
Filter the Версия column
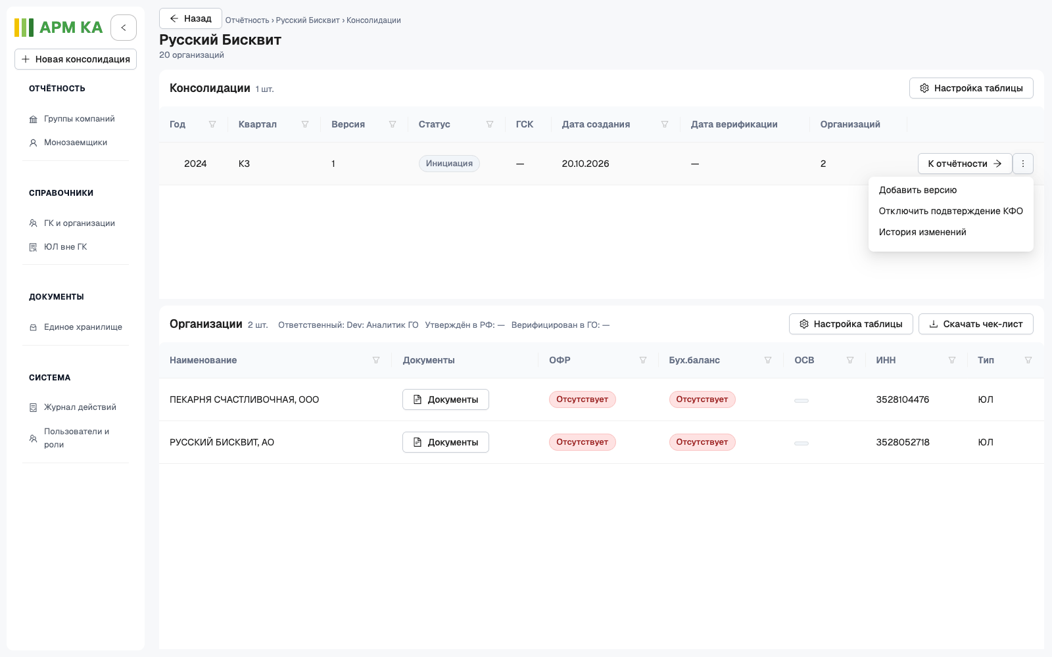393,124
